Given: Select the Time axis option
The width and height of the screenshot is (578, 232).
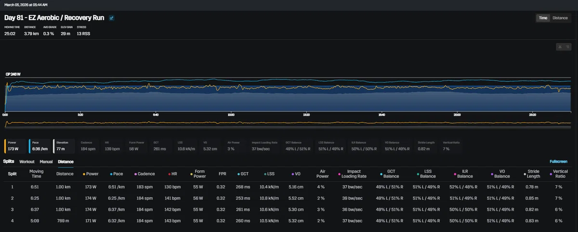Looking at the screenshot, I should coord(543,18).
